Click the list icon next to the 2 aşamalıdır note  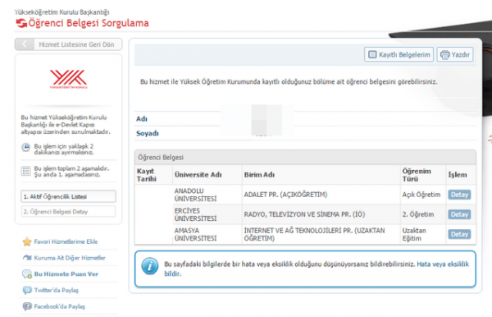pos(25,171)
